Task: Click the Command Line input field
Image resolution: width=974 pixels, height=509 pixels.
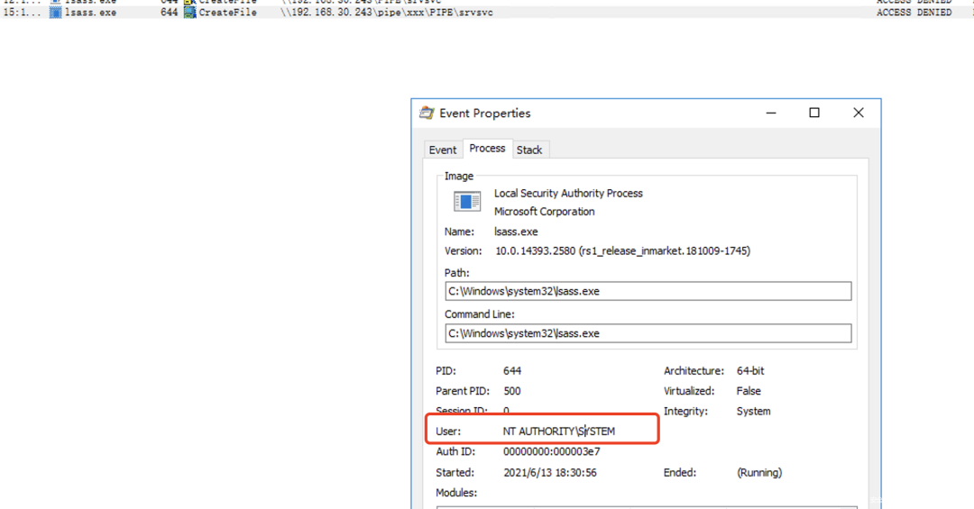Action: [648, 333]
